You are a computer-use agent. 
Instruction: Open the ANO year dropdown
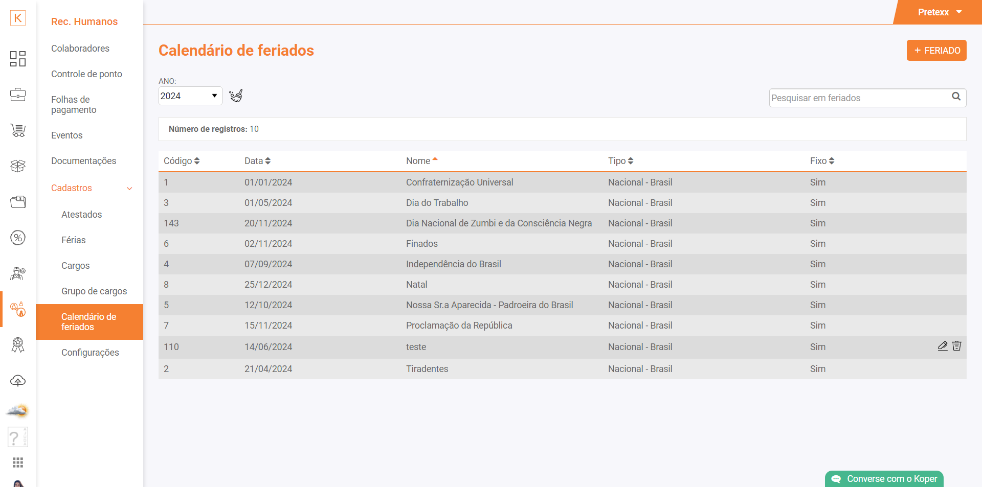[x=190, y=96]
